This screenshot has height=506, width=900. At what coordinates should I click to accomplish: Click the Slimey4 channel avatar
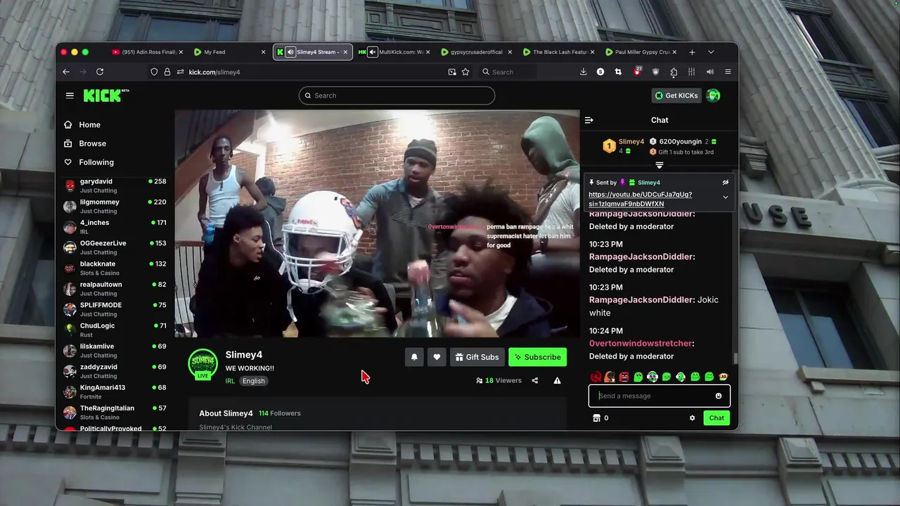click(202, 363)
